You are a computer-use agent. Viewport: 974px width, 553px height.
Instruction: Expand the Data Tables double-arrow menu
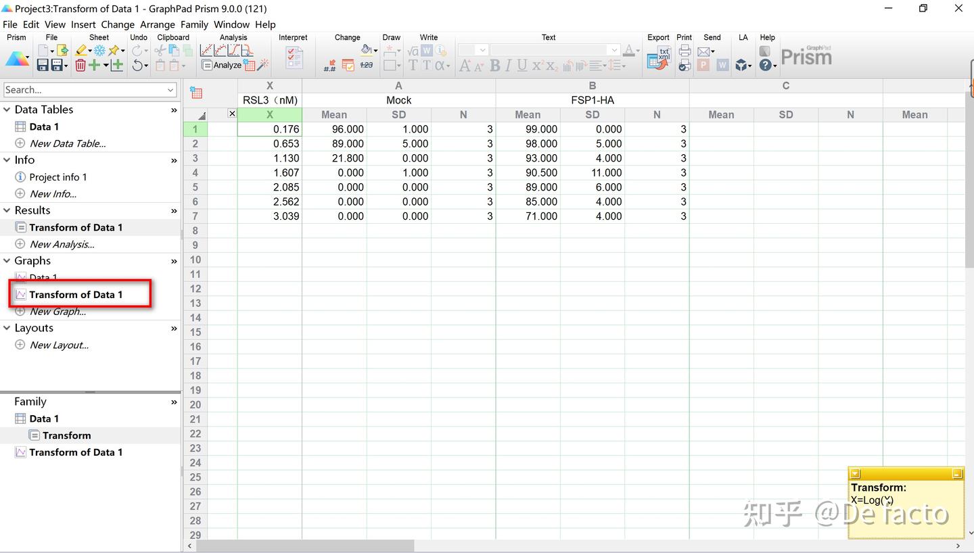tap(174, 110)
